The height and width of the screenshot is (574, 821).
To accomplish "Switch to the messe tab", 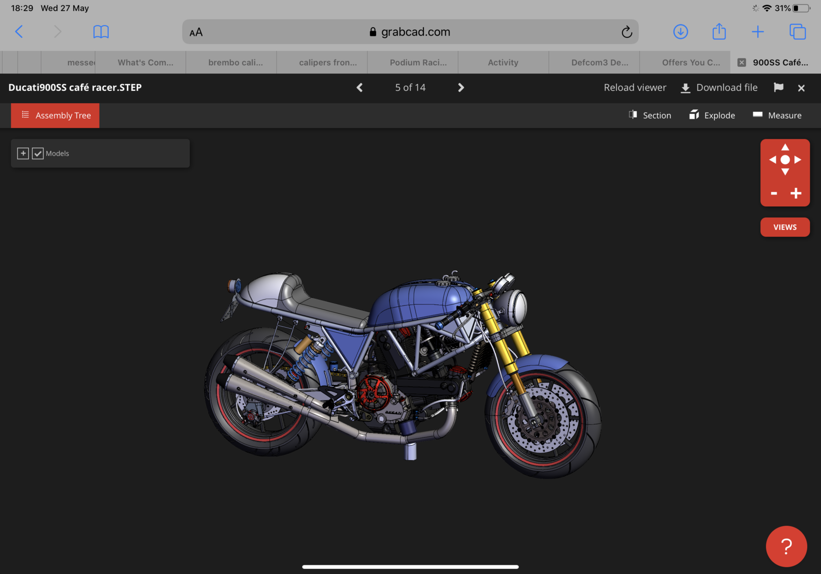I will click(68, 62).
